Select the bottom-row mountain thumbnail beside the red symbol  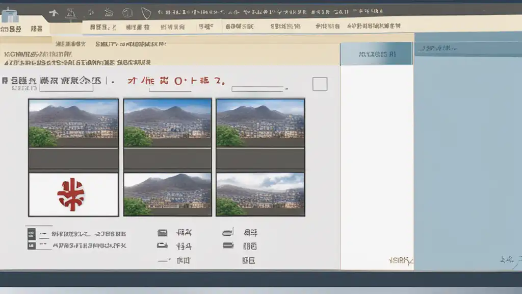point(167,194)
